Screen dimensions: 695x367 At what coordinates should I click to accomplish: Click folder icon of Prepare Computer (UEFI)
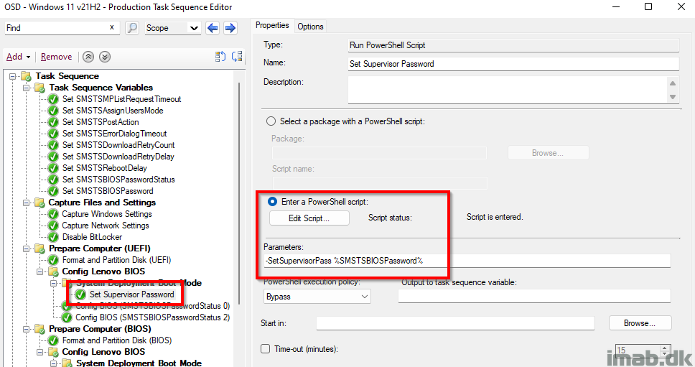pyautogui.click(x=39, y=248)
